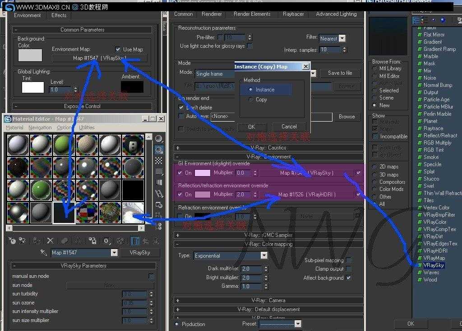Click Put Material to Scene icon

pos(23,240)
